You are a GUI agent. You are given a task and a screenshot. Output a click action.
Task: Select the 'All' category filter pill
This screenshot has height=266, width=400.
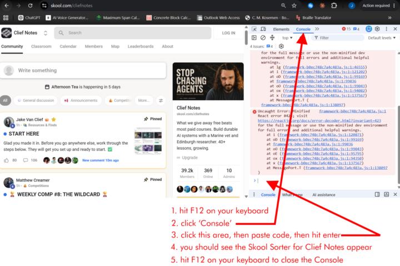6,100
